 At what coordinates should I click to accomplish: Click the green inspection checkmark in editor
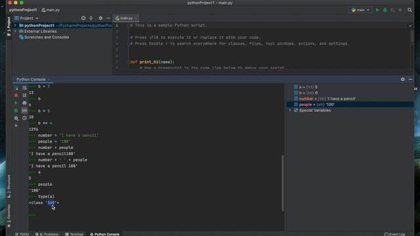410,26
